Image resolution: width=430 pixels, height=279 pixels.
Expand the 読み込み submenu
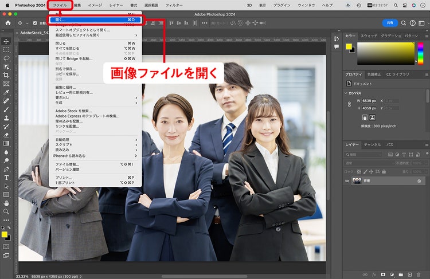tap(95, 150)
